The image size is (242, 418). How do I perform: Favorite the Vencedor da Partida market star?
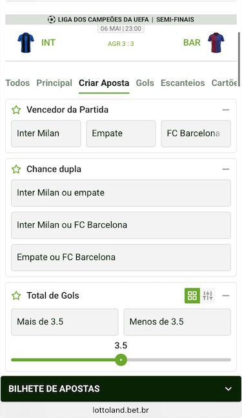pos(16,110)
